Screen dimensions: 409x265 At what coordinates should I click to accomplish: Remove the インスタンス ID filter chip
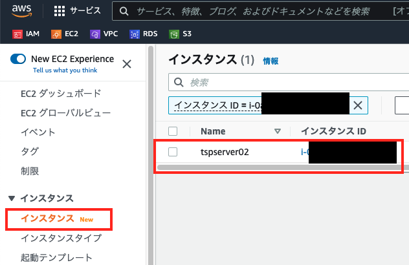[x=358, y=105]
